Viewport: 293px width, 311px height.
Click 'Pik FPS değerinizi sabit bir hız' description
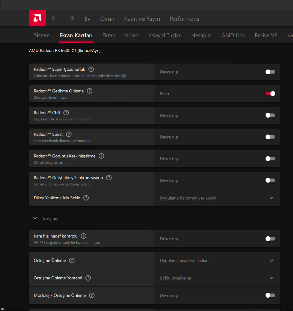[x=67, y=243]
